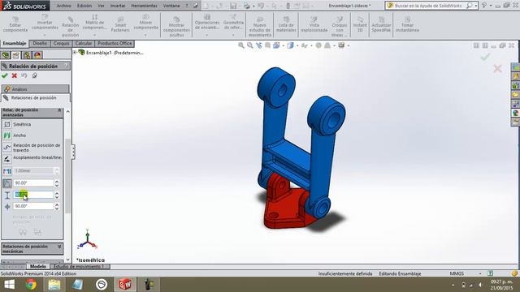Click the angle field showing 90.00° beside the angle icon
The height and width of the screenshot is (292, 520).
pos(33,182)
